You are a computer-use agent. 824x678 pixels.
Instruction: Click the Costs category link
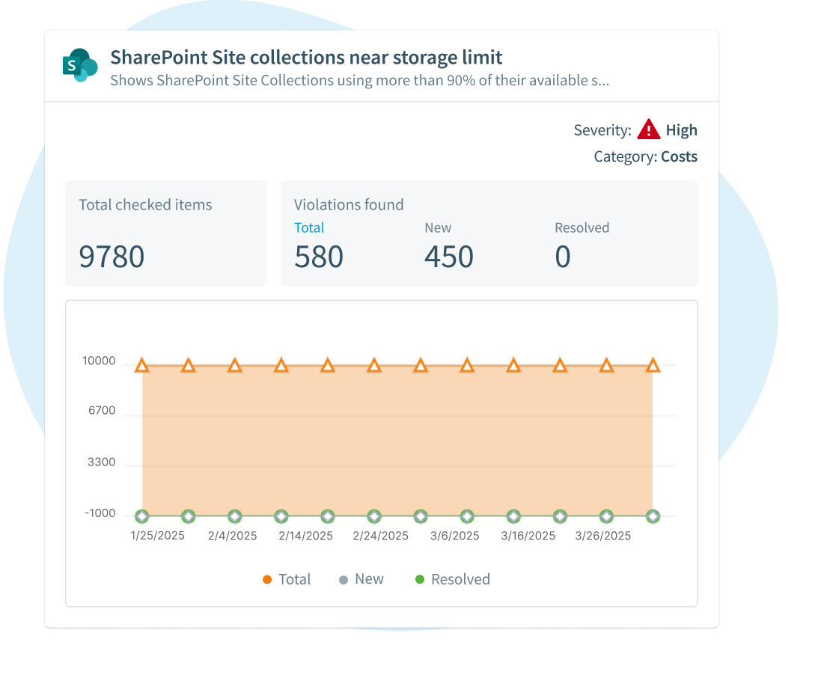coord(679,157)
